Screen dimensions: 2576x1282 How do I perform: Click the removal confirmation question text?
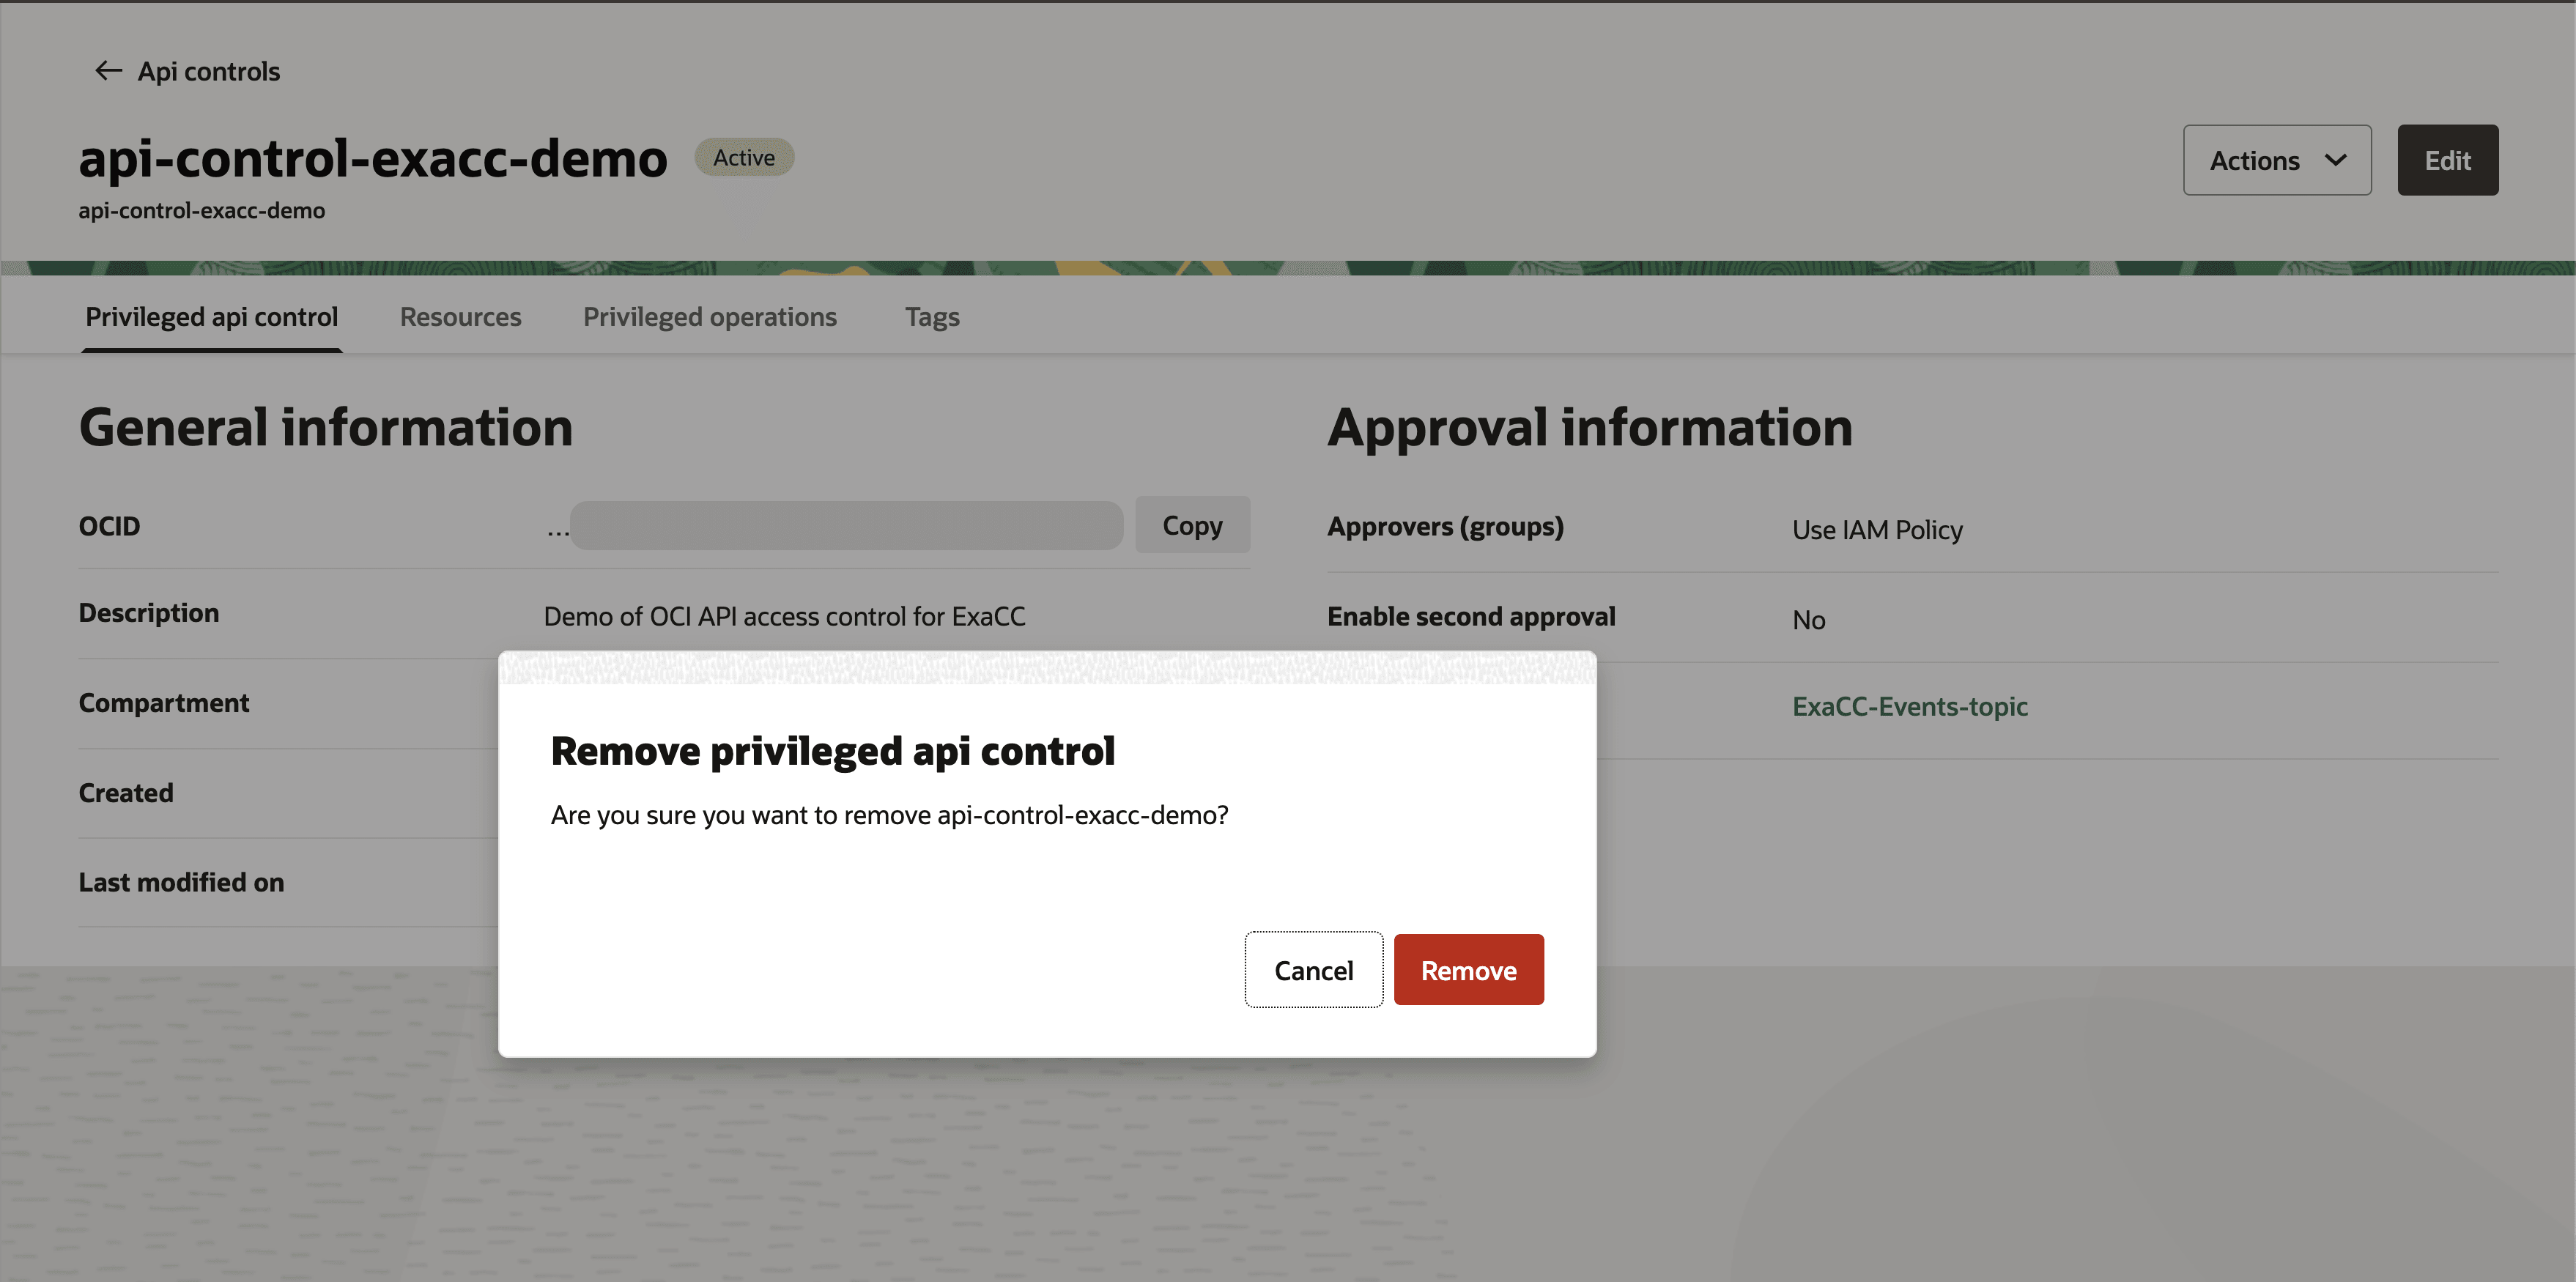coord(888,815)
